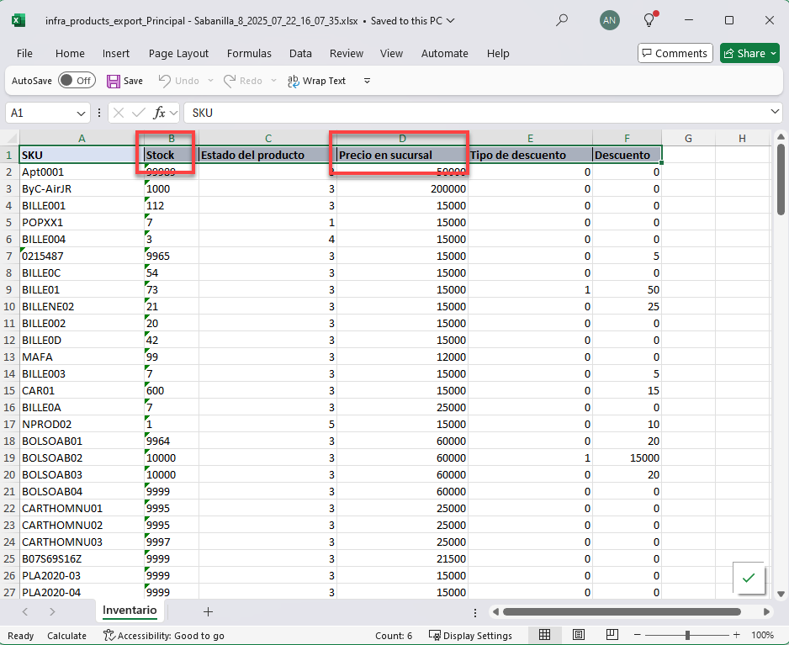This screenshot has height=645, width=789.
Task: Open the Customize Quick Access Toolbar dropdown
Action: (x=367, y=81)
